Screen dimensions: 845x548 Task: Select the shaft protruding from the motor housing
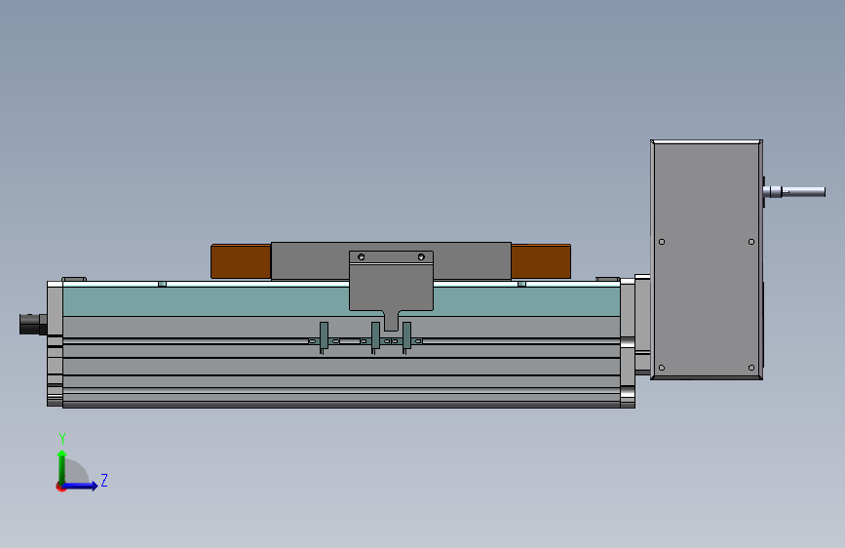coord(794,191)
